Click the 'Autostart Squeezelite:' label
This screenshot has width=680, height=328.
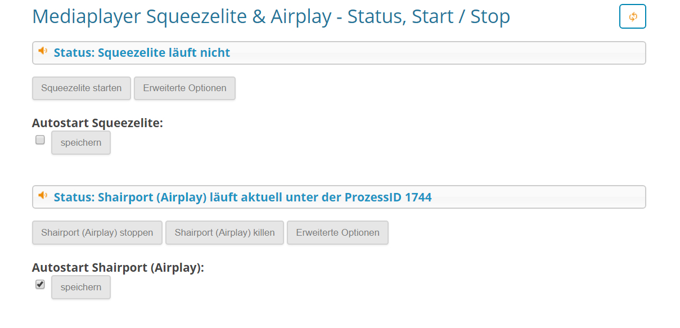(x=97, y=123)
